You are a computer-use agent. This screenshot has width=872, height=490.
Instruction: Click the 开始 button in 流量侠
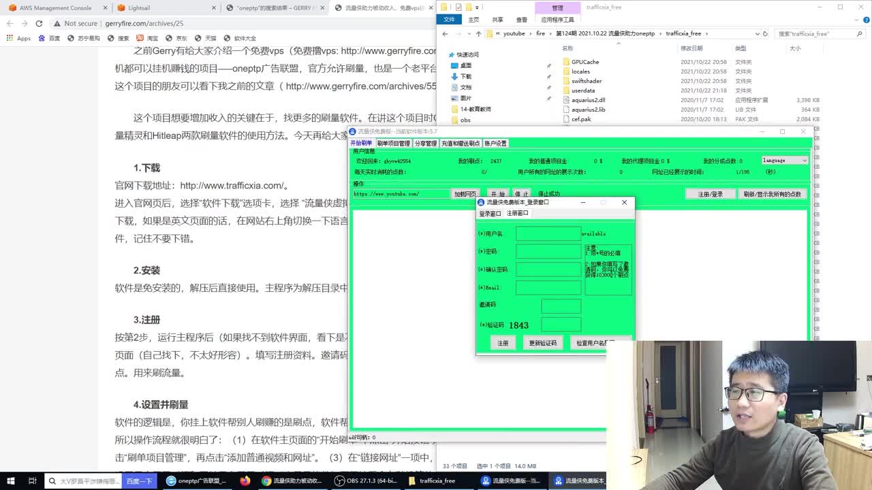pyautogui.click(x=498, y=194)
